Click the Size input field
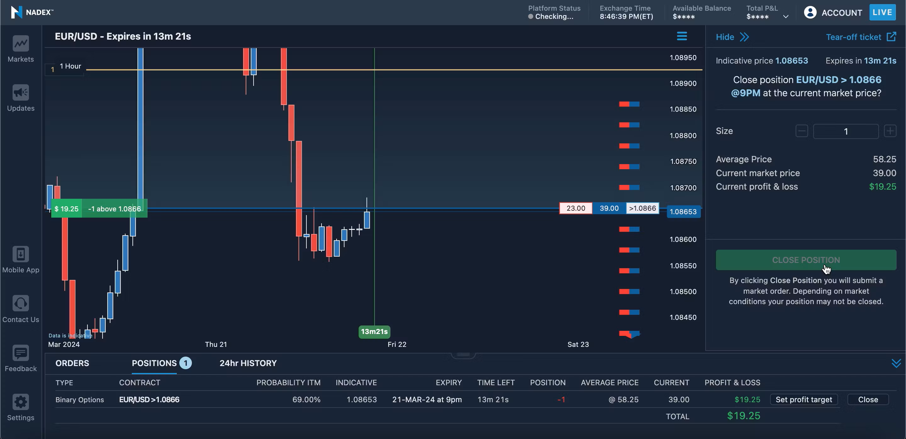Image resolution: width=906 pixels, height=439 pixels. [846, 131]
